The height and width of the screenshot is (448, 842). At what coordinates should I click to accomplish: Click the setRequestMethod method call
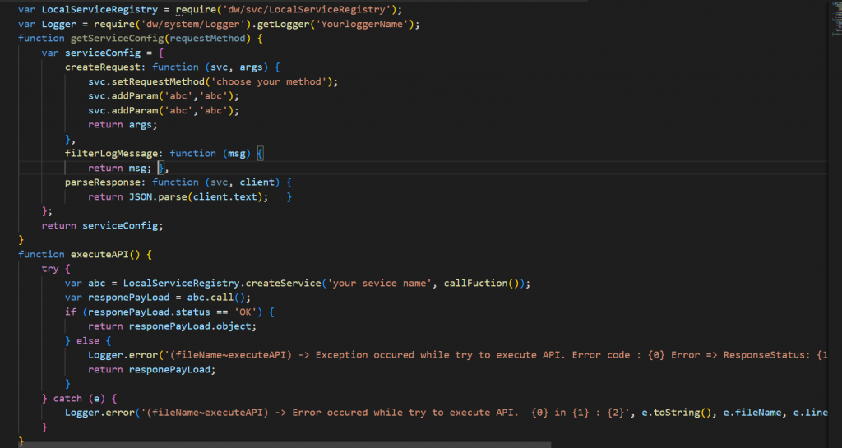tap(159, 81)
